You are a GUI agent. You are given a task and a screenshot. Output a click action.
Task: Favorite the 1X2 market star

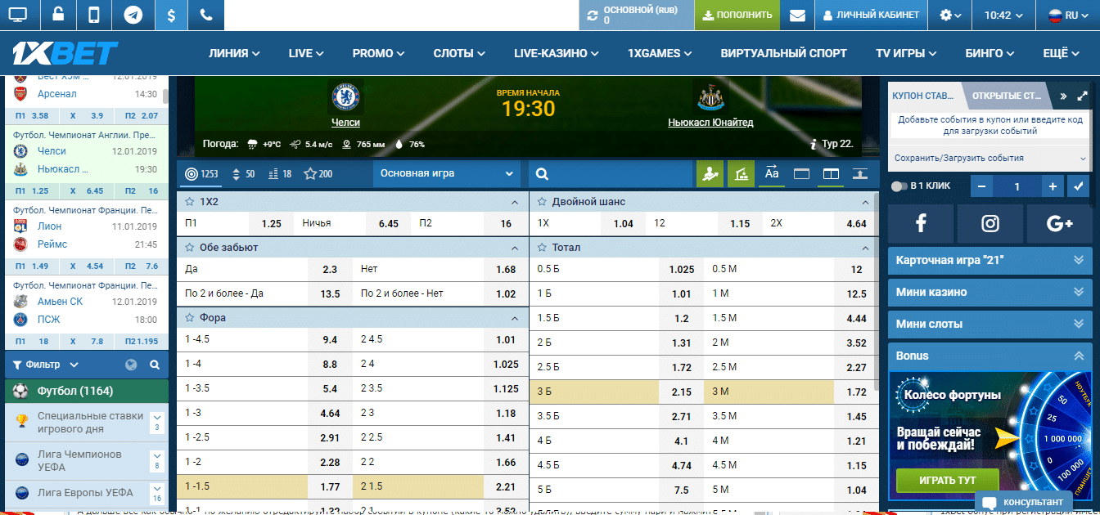tap(190, 201)
